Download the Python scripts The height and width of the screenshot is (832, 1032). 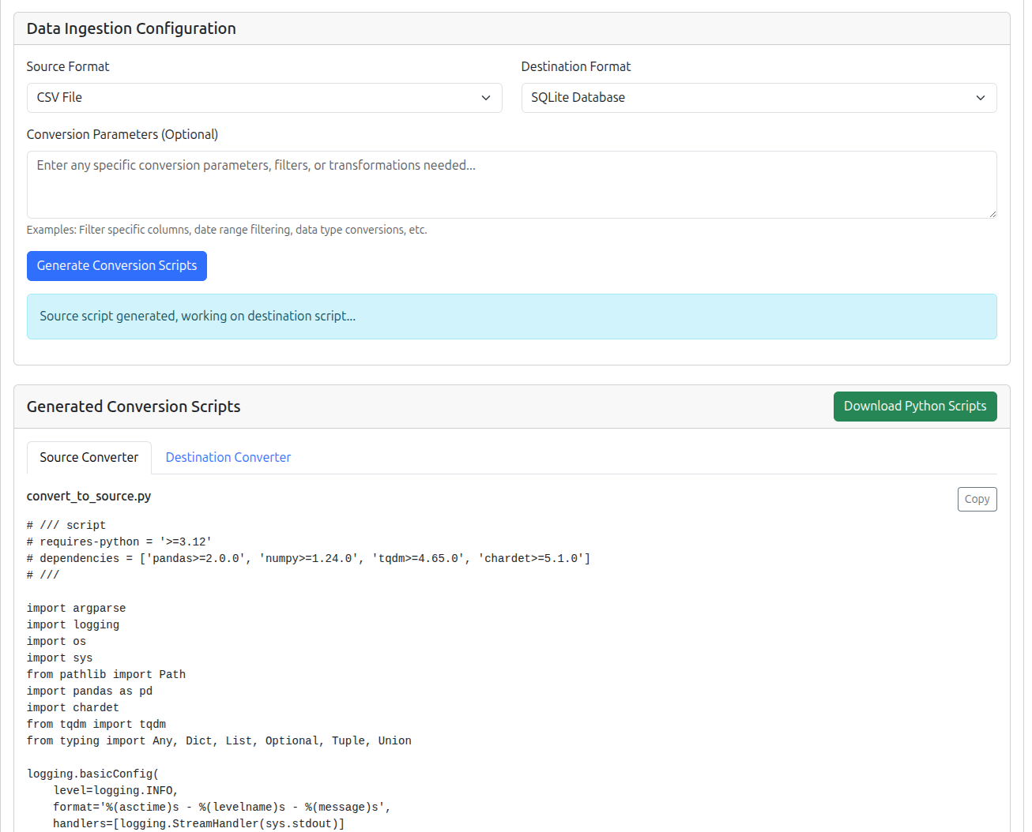coord(915,406)
